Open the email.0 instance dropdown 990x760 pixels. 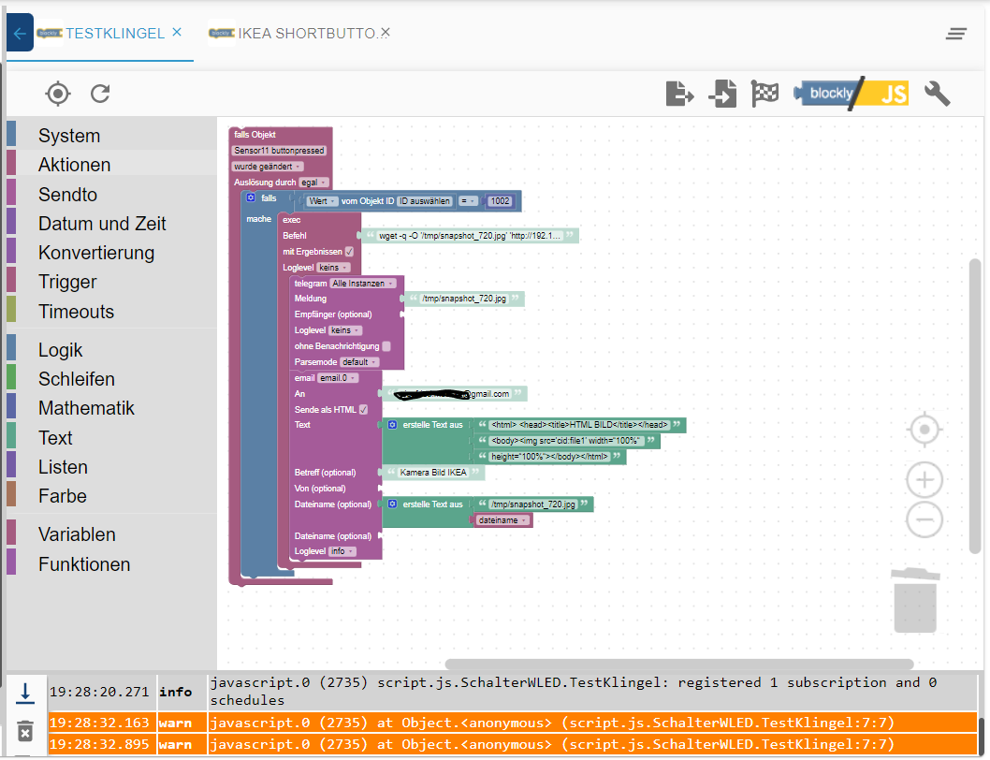click(x=338, y=378)
